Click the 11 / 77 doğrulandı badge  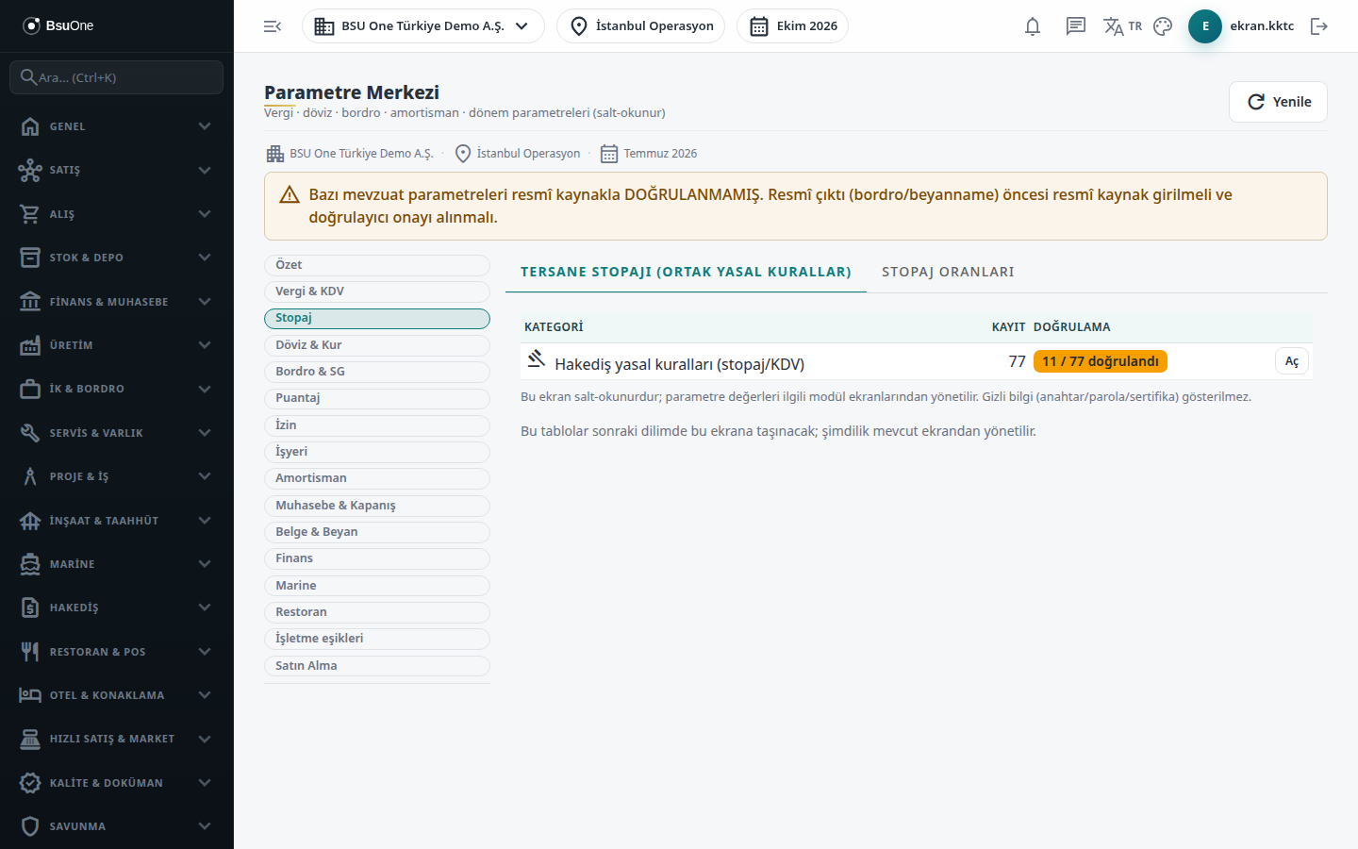tap(1101, 361)
